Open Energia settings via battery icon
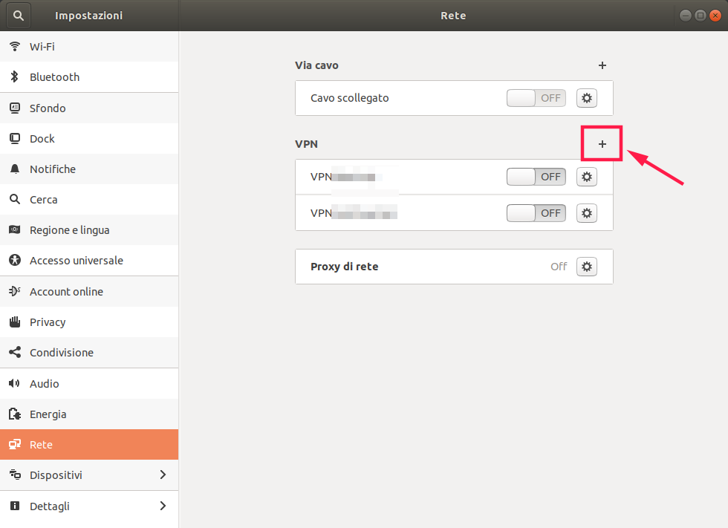 [x=15, y=414]
